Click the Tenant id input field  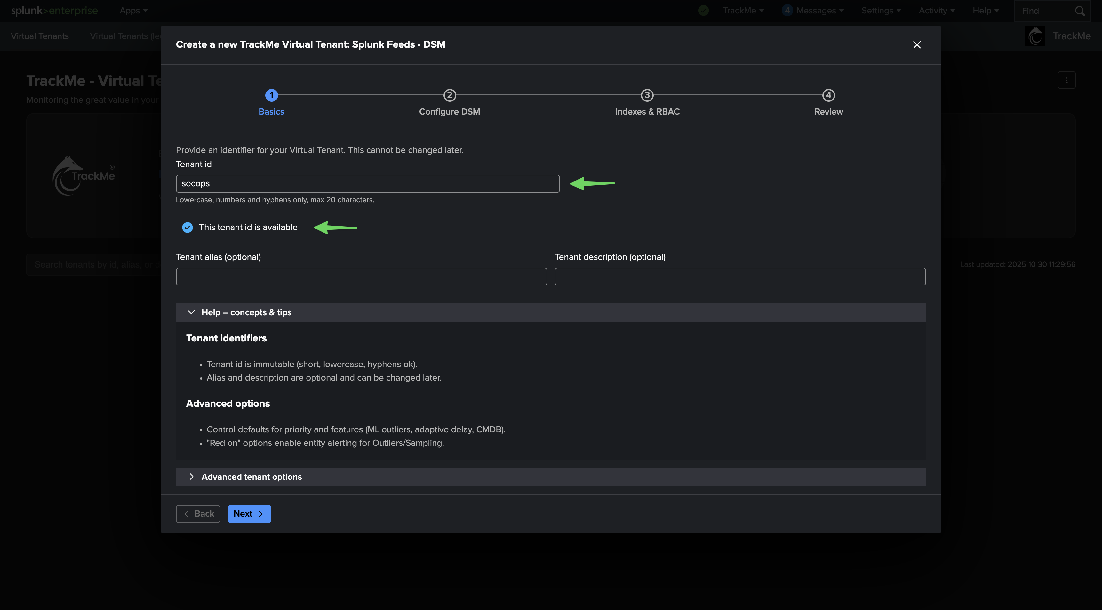pos(367,183)
